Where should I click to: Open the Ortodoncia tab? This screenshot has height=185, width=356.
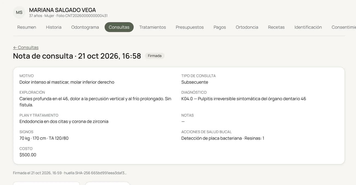[x=247, y=27]
